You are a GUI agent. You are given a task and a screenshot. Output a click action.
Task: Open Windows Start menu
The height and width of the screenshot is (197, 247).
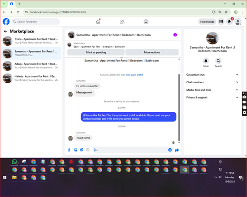click(x=4, y=177)
